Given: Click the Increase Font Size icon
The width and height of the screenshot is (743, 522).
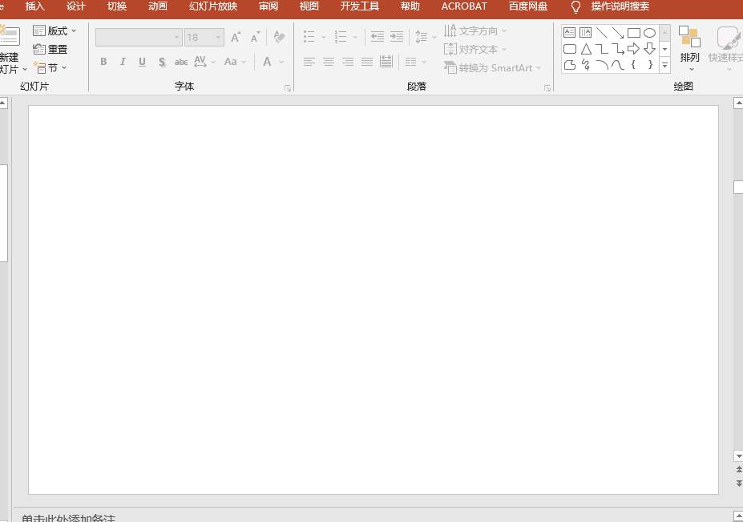Looking at the screenshot, I should (x=236, y=37).
